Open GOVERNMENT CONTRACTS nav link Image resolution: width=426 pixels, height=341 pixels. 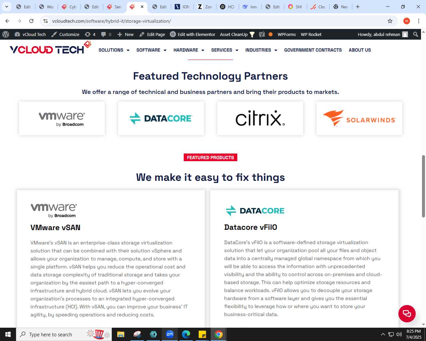point(313,50)
